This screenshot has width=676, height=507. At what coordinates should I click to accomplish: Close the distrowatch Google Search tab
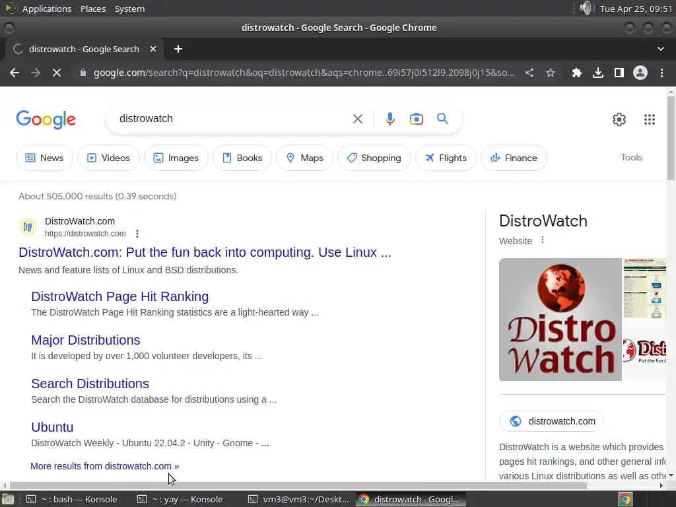pos(152,49)
